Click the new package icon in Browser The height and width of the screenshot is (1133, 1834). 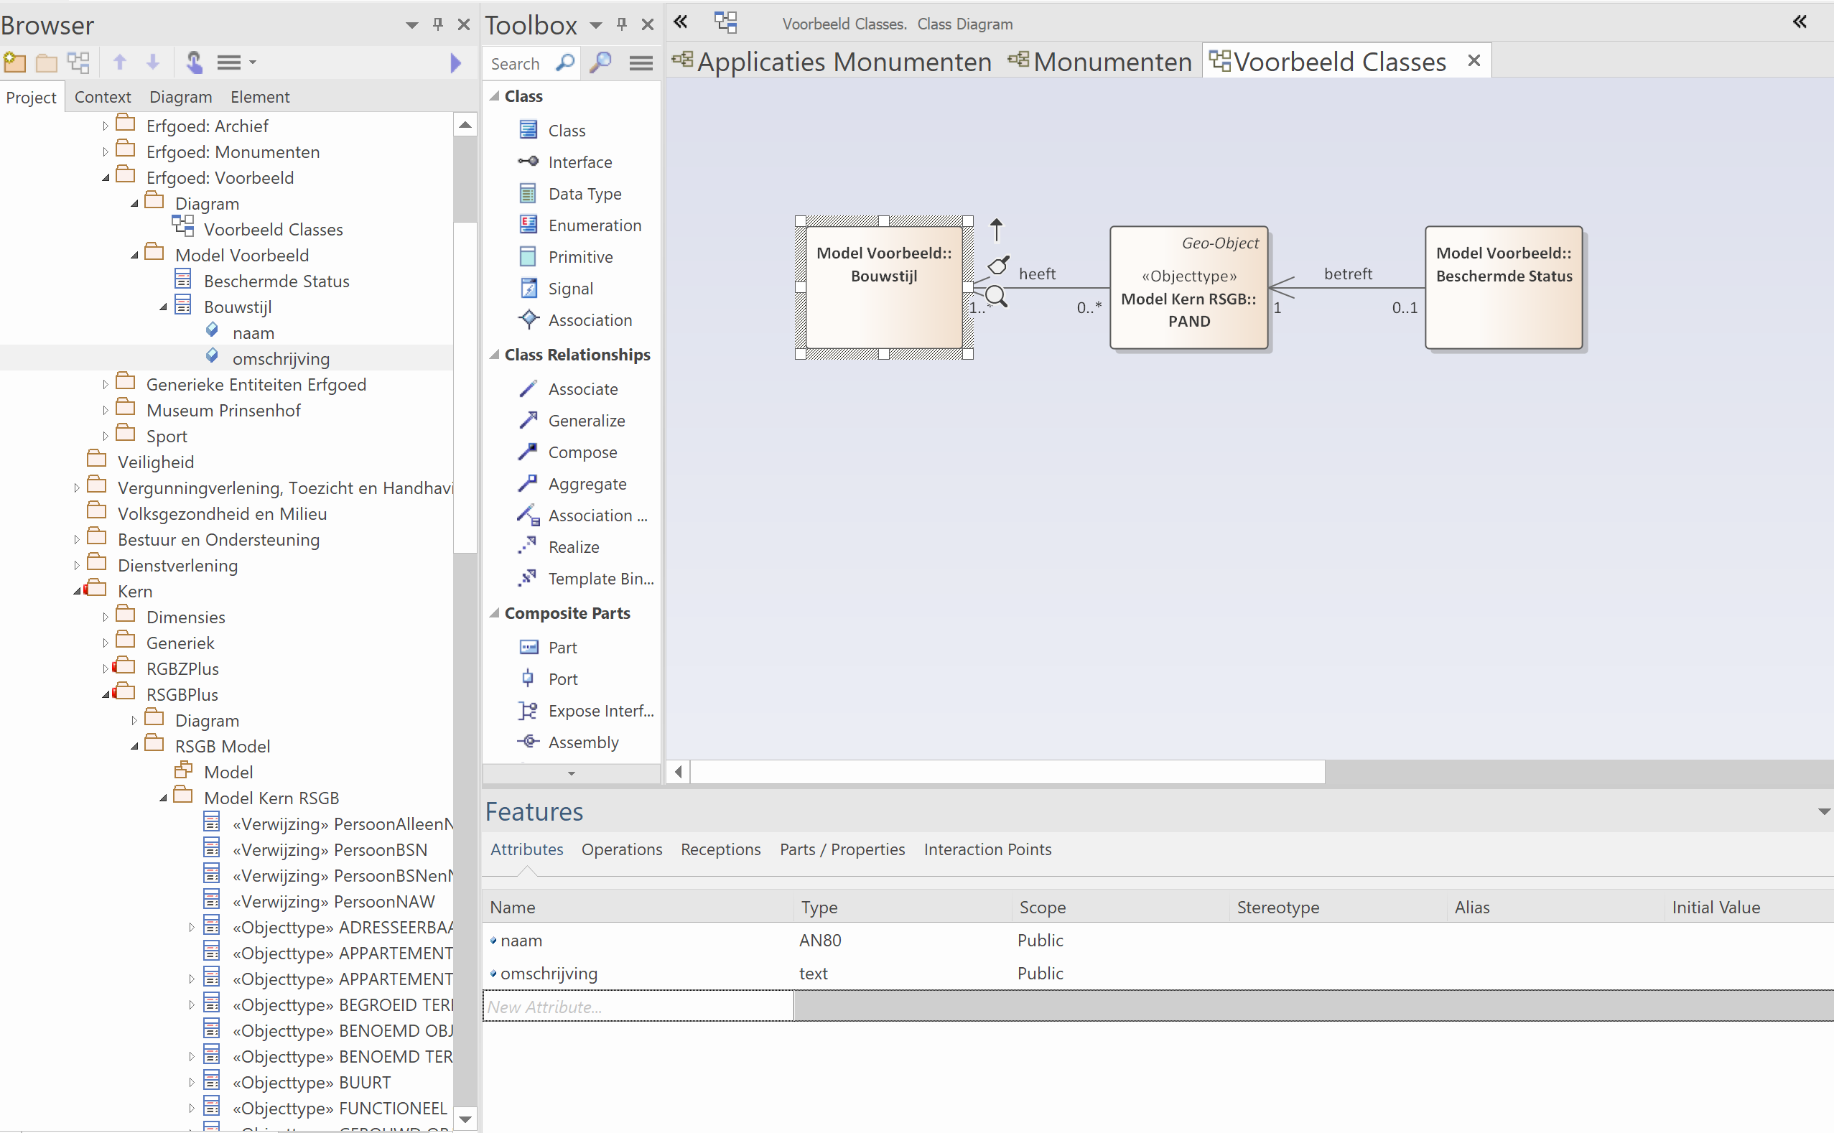click(14, 62)
